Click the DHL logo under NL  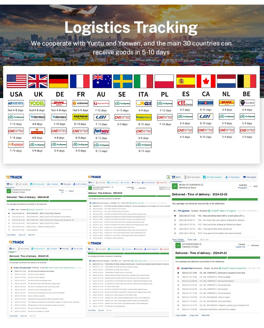227,103
